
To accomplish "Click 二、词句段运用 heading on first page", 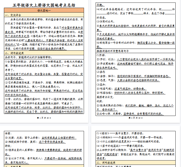I will tap(15, 53).
